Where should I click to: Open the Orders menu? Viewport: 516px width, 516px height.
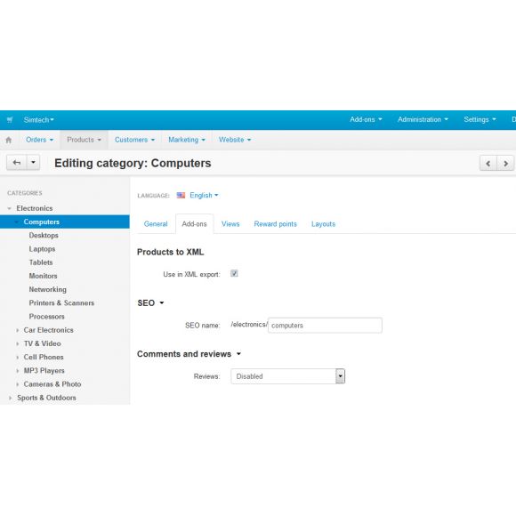click(39, 140)
